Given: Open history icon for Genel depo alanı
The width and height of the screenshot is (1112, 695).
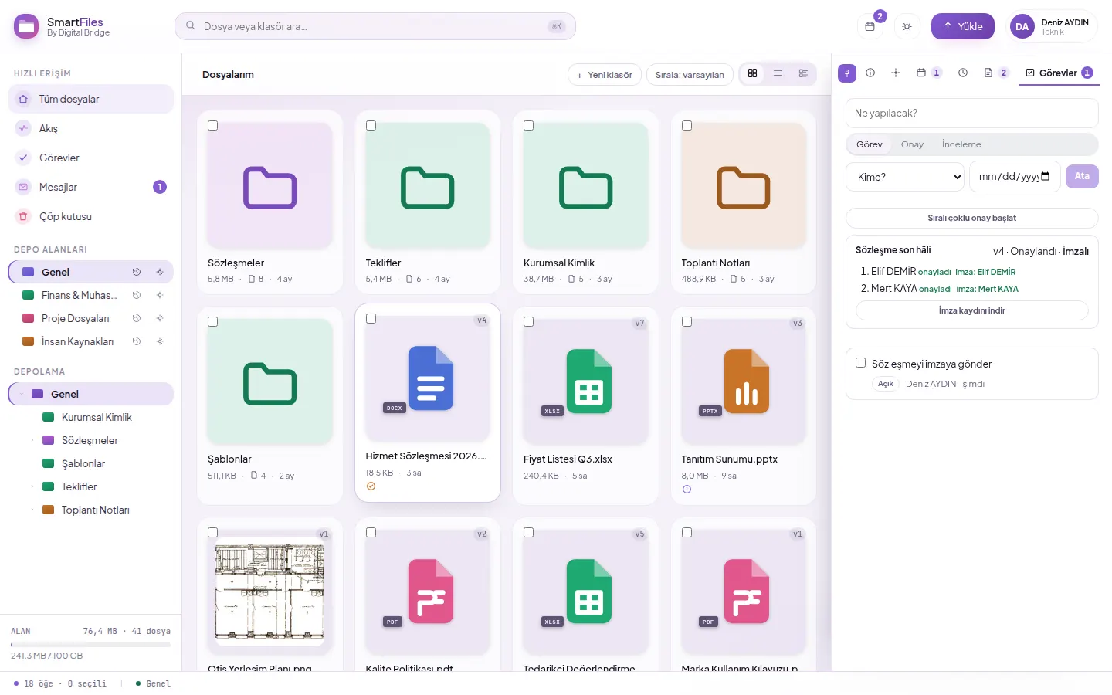Looking at the screenshot, I should tap(137, 272).
